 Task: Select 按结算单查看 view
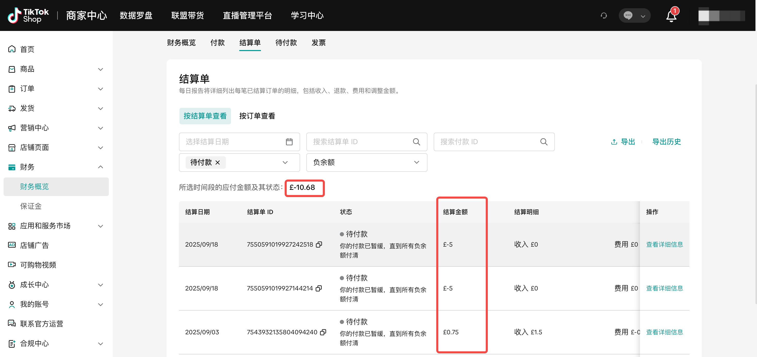pyautogui.click(x=205, y=116)
